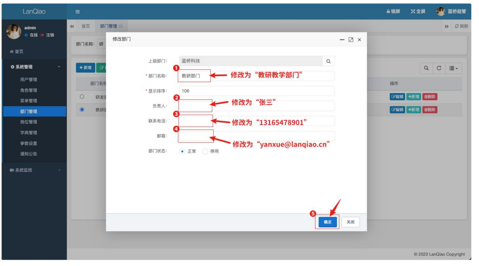Select the 正常 status radio button

coord(183,151)
